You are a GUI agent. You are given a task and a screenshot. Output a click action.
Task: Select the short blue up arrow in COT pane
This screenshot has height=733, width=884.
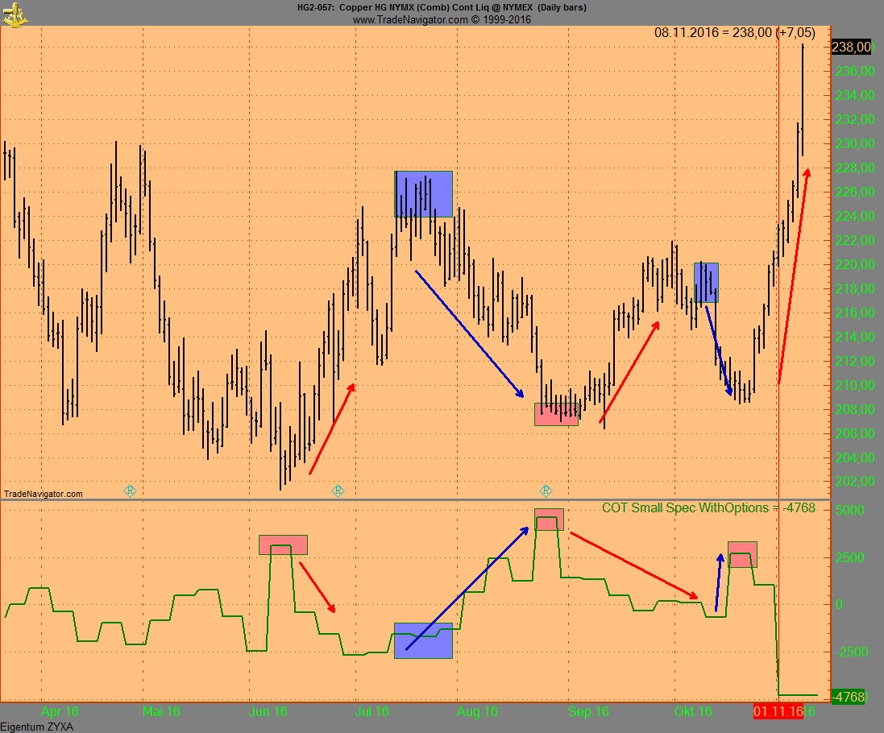(719, 582)
